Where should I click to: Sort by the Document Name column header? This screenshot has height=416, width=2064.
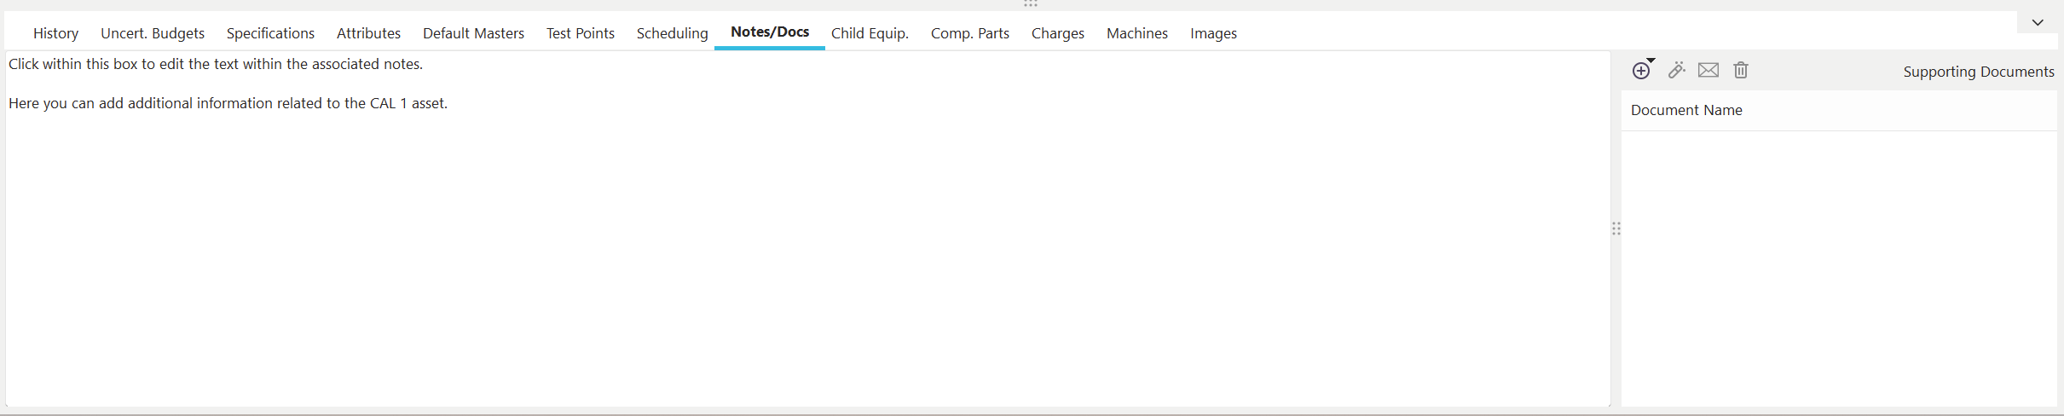click(1686, 111)
